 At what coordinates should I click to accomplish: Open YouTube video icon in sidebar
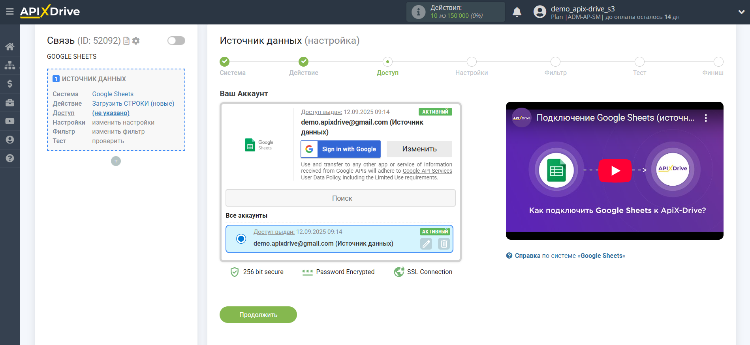click(x=10, y=121)
